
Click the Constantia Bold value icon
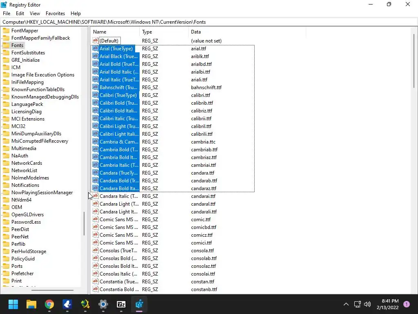tap(95, 289)
